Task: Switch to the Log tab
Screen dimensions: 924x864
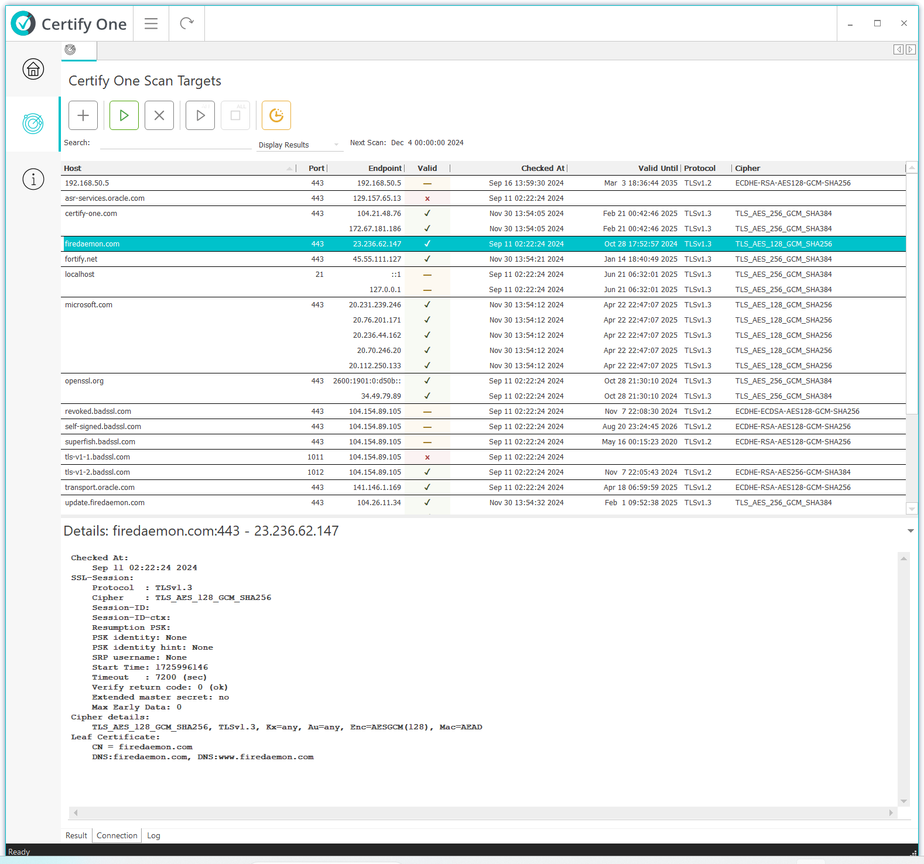Action: (x=153, y=835)
